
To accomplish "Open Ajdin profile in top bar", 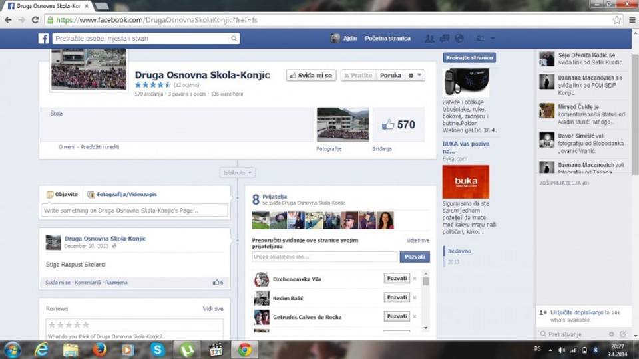I will [344, 39].
